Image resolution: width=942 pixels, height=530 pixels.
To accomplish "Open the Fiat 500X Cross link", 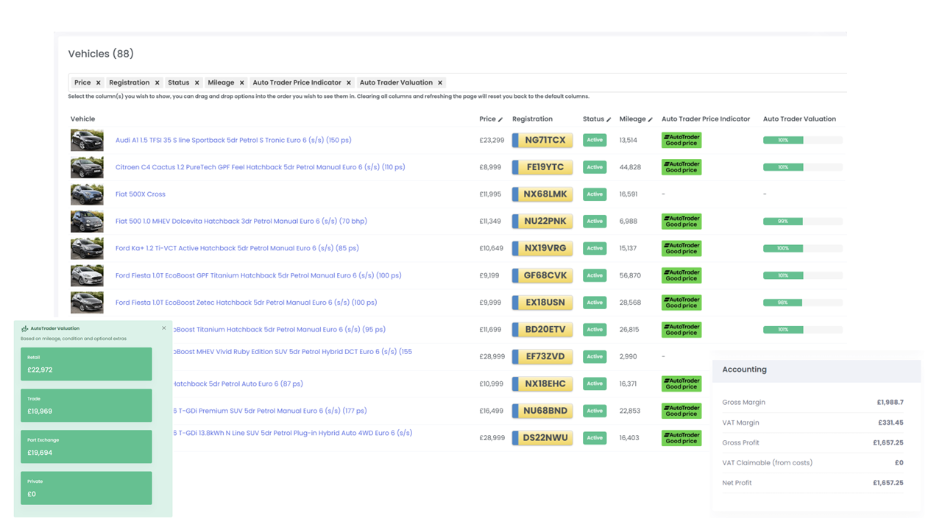I will pos(140,194).
